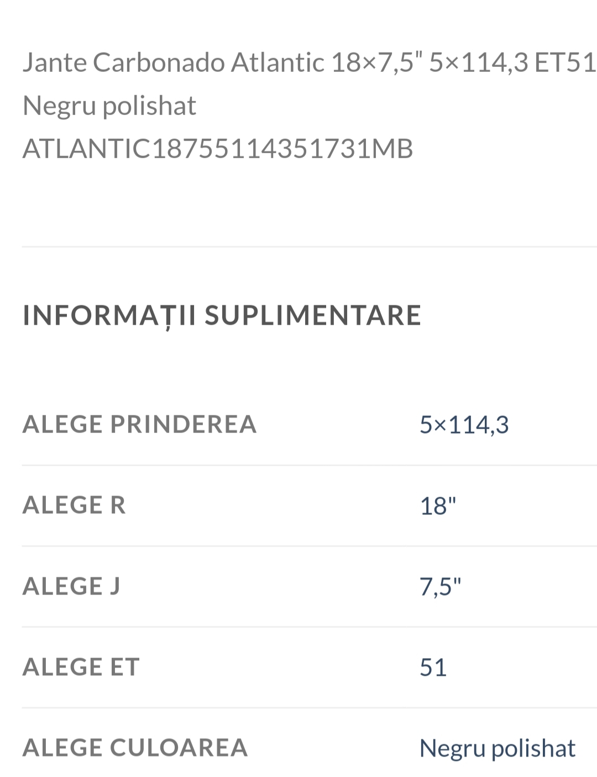
Task: Click the word "Atlantic" in the product title
Action: [277, 62]
